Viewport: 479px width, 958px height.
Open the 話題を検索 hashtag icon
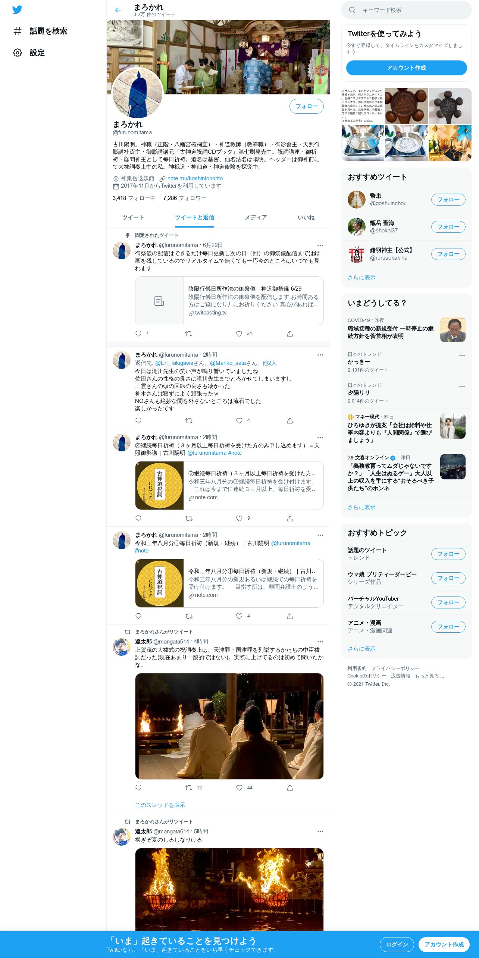(18, 31)
